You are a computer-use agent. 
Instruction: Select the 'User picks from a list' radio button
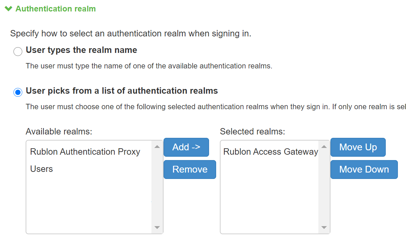point(18,92)
